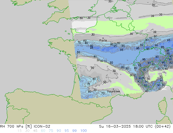The image size is (173, 133).
Task: Click the Paris city label
Action: 103,40
